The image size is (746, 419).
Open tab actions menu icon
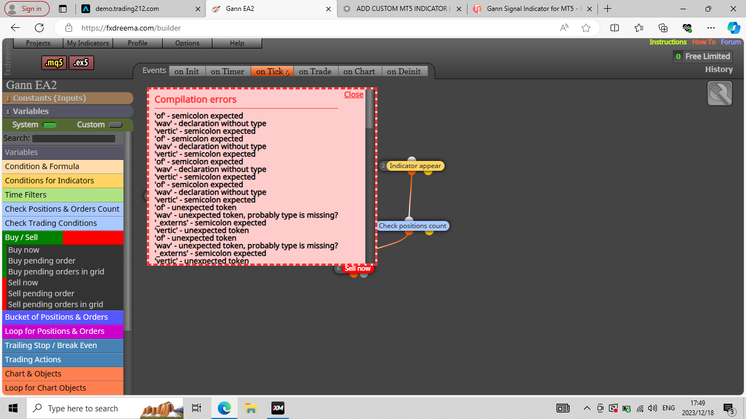coord(63,9)
